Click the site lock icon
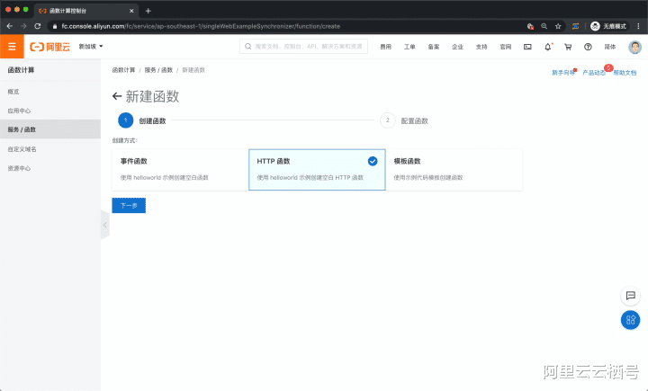 [x=55, y=26]
